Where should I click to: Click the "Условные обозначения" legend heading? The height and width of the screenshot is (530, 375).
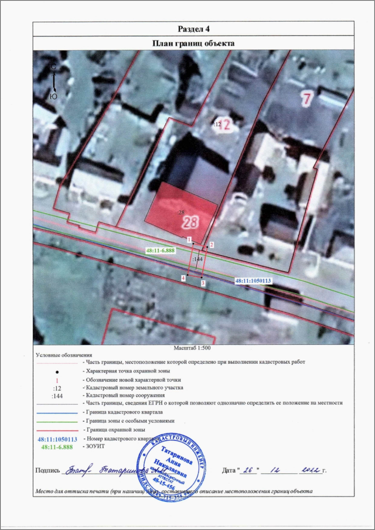[x=63, y=355]
